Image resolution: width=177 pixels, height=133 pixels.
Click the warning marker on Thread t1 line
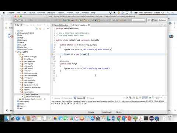(x=52, y=54)
